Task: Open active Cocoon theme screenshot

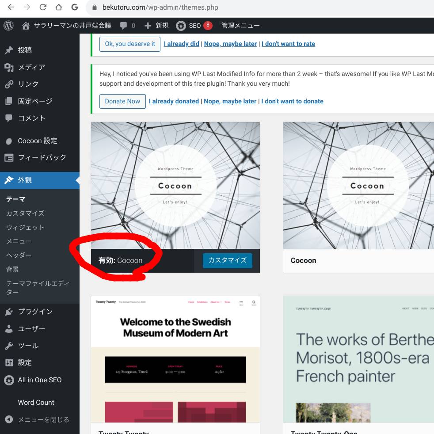Action: 175,186
